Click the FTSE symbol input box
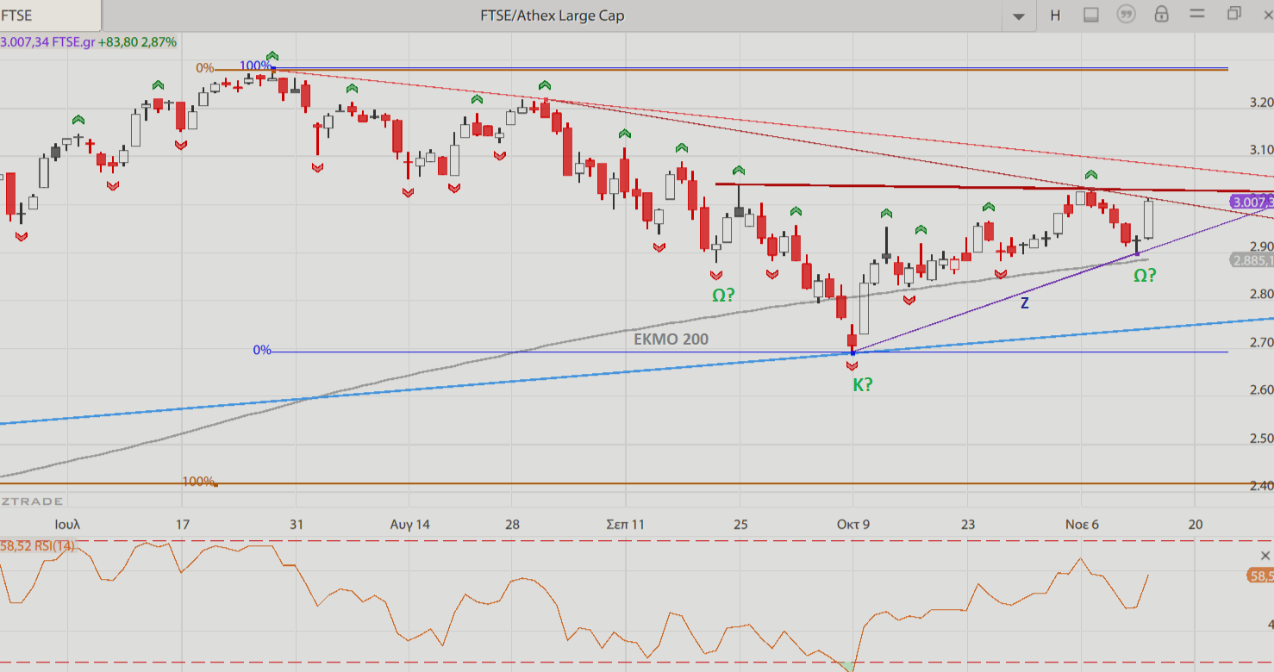 (51, 16)
